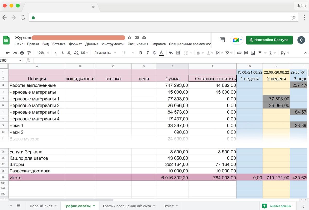Screen dimensions: 309x210
Task: Go back in the browser
Action: [5, 17]
